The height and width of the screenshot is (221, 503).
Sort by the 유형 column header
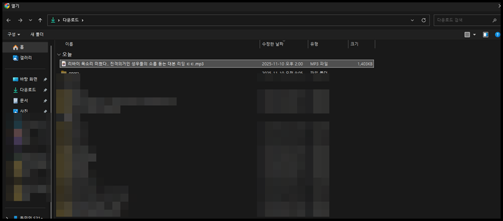314,44
